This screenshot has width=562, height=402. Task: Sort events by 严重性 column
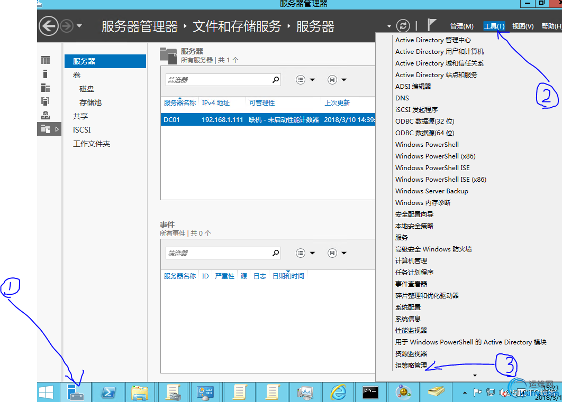225,276
